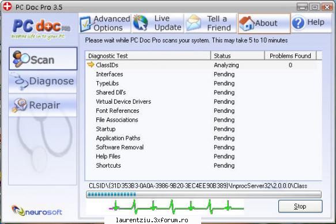Select the Startup test row
The height and width of the screenshot is (224, 336).
(x=202, y=129)
